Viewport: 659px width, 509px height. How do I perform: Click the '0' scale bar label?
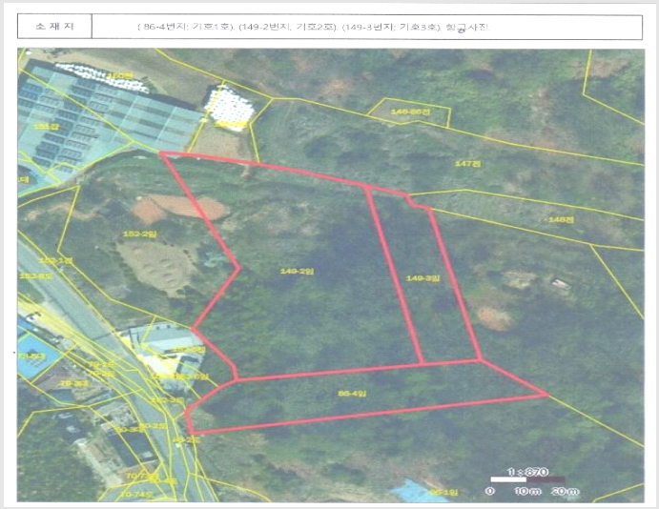[489, 491]
